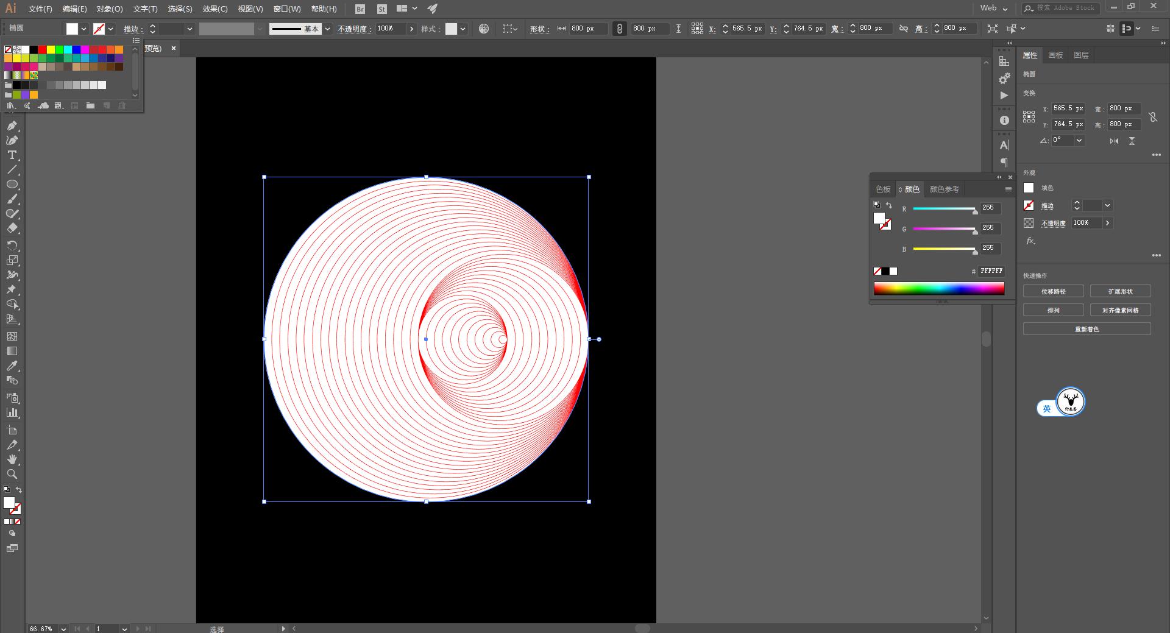Open the rotation angle dropdown
This screenshot has height=633, width=1170.
1079,141
